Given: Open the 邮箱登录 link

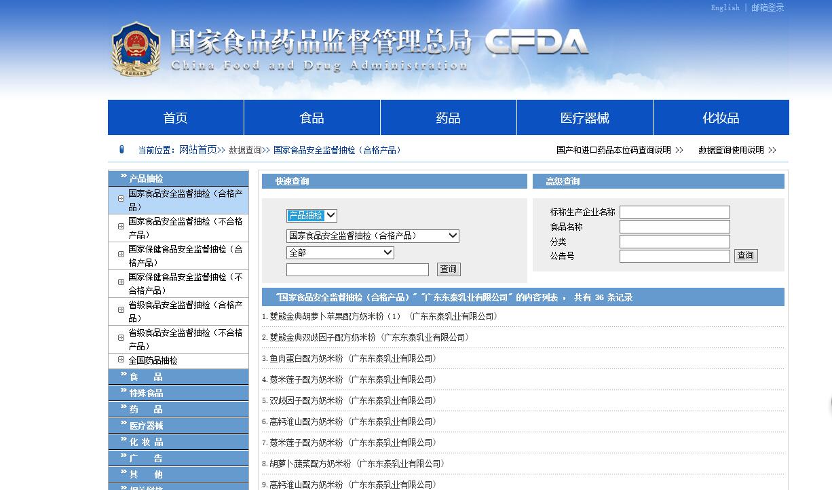Looking at the screenshot, I should (768, 7).
